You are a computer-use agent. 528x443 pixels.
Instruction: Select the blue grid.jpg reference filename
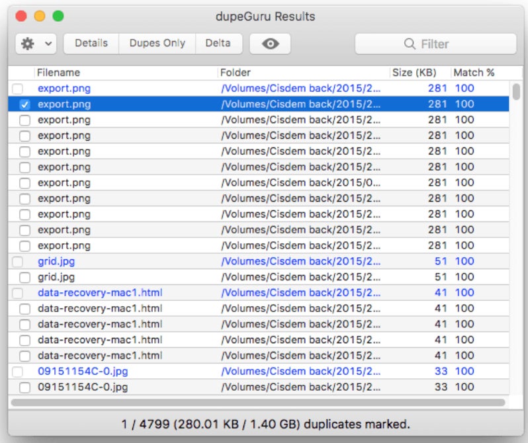(x=56, y=262)
